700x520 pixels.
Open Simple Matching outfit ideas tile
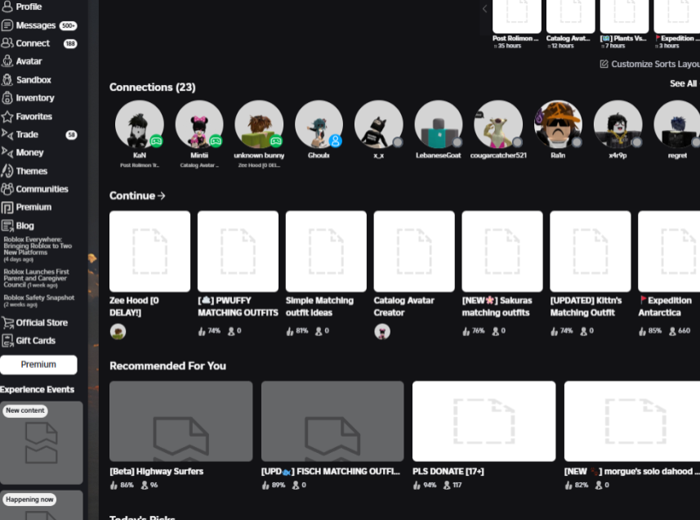(x=326, y=252)
